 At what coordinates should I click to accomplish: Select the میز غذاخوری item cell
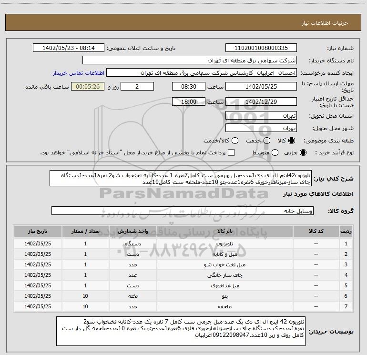pos(224,285)
